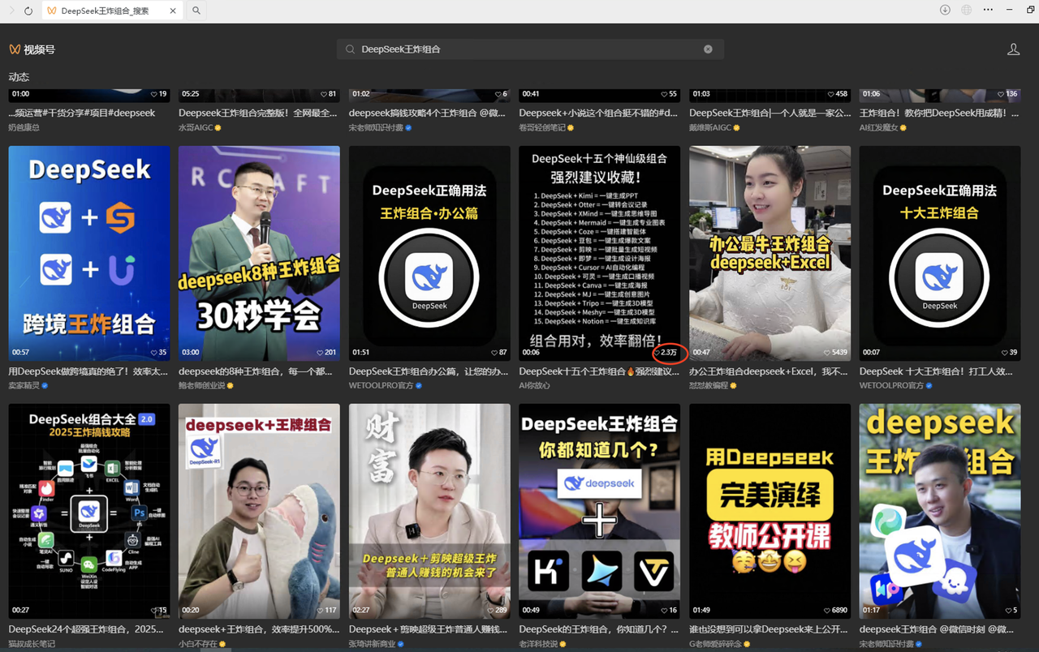Click the heart icon showing 55 likes

pyautogui.click(x=665, y=94)
